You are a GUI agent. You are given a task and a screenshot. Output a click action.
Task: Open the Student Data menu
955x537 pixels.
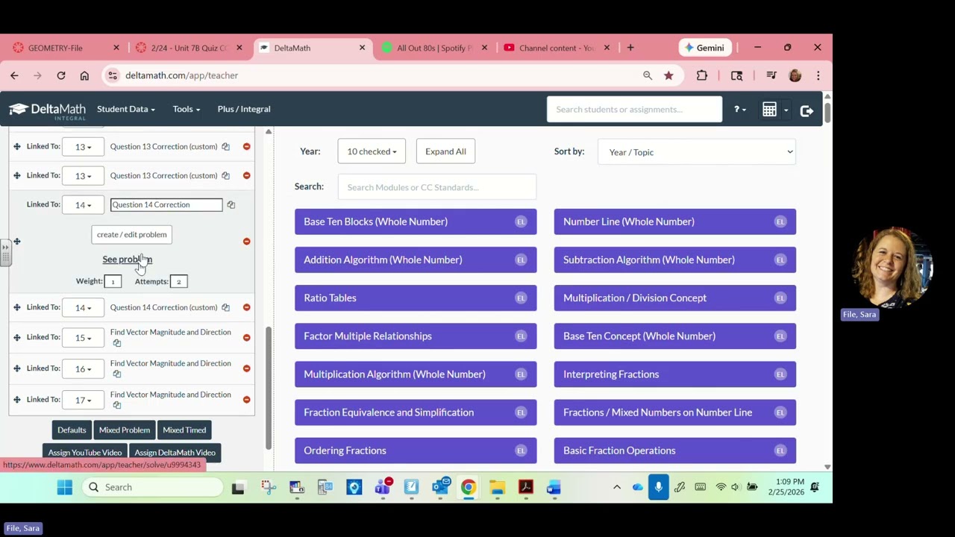click(x=125, y=109)
